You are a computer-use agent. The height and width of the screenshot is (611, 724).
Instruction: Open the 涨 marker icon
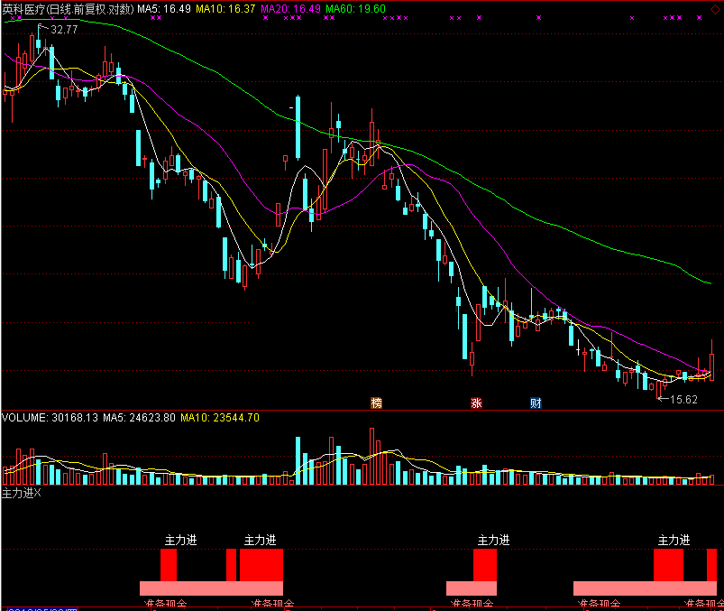click(x=476, y=403)
